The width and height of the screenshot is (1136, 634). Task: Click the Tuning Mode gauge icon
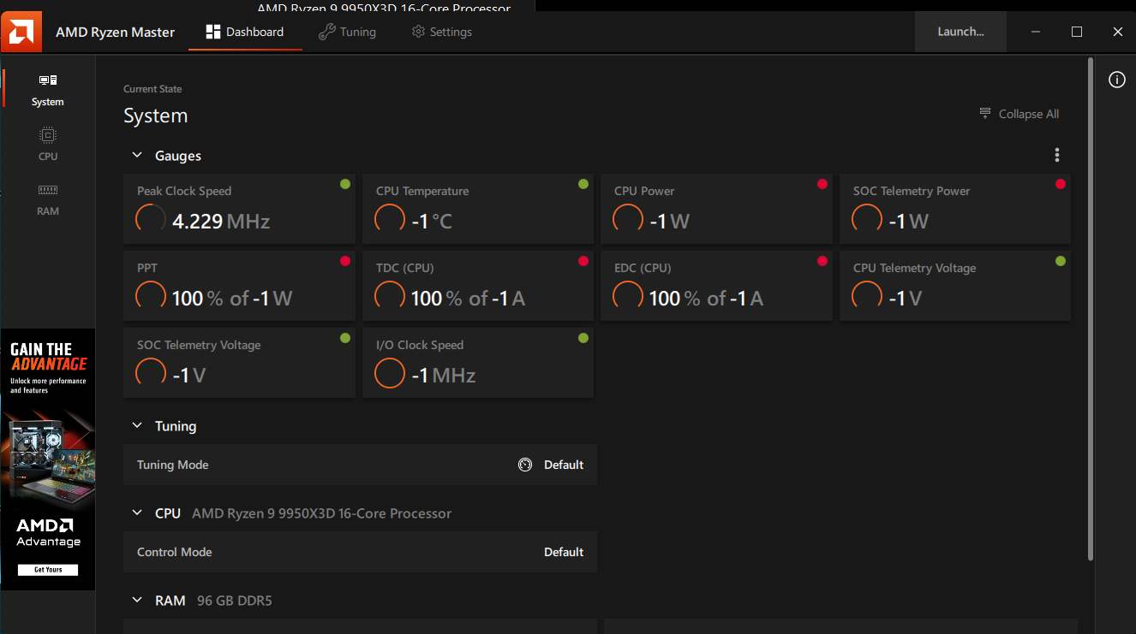(x=525, y=465)
